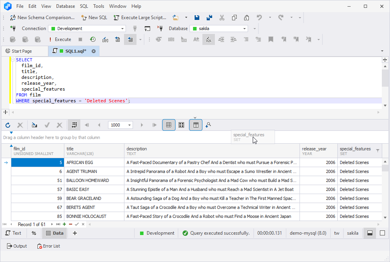Click the Copy icon
390x262 pixels.
pyautogui.click(x=234, y=18)
